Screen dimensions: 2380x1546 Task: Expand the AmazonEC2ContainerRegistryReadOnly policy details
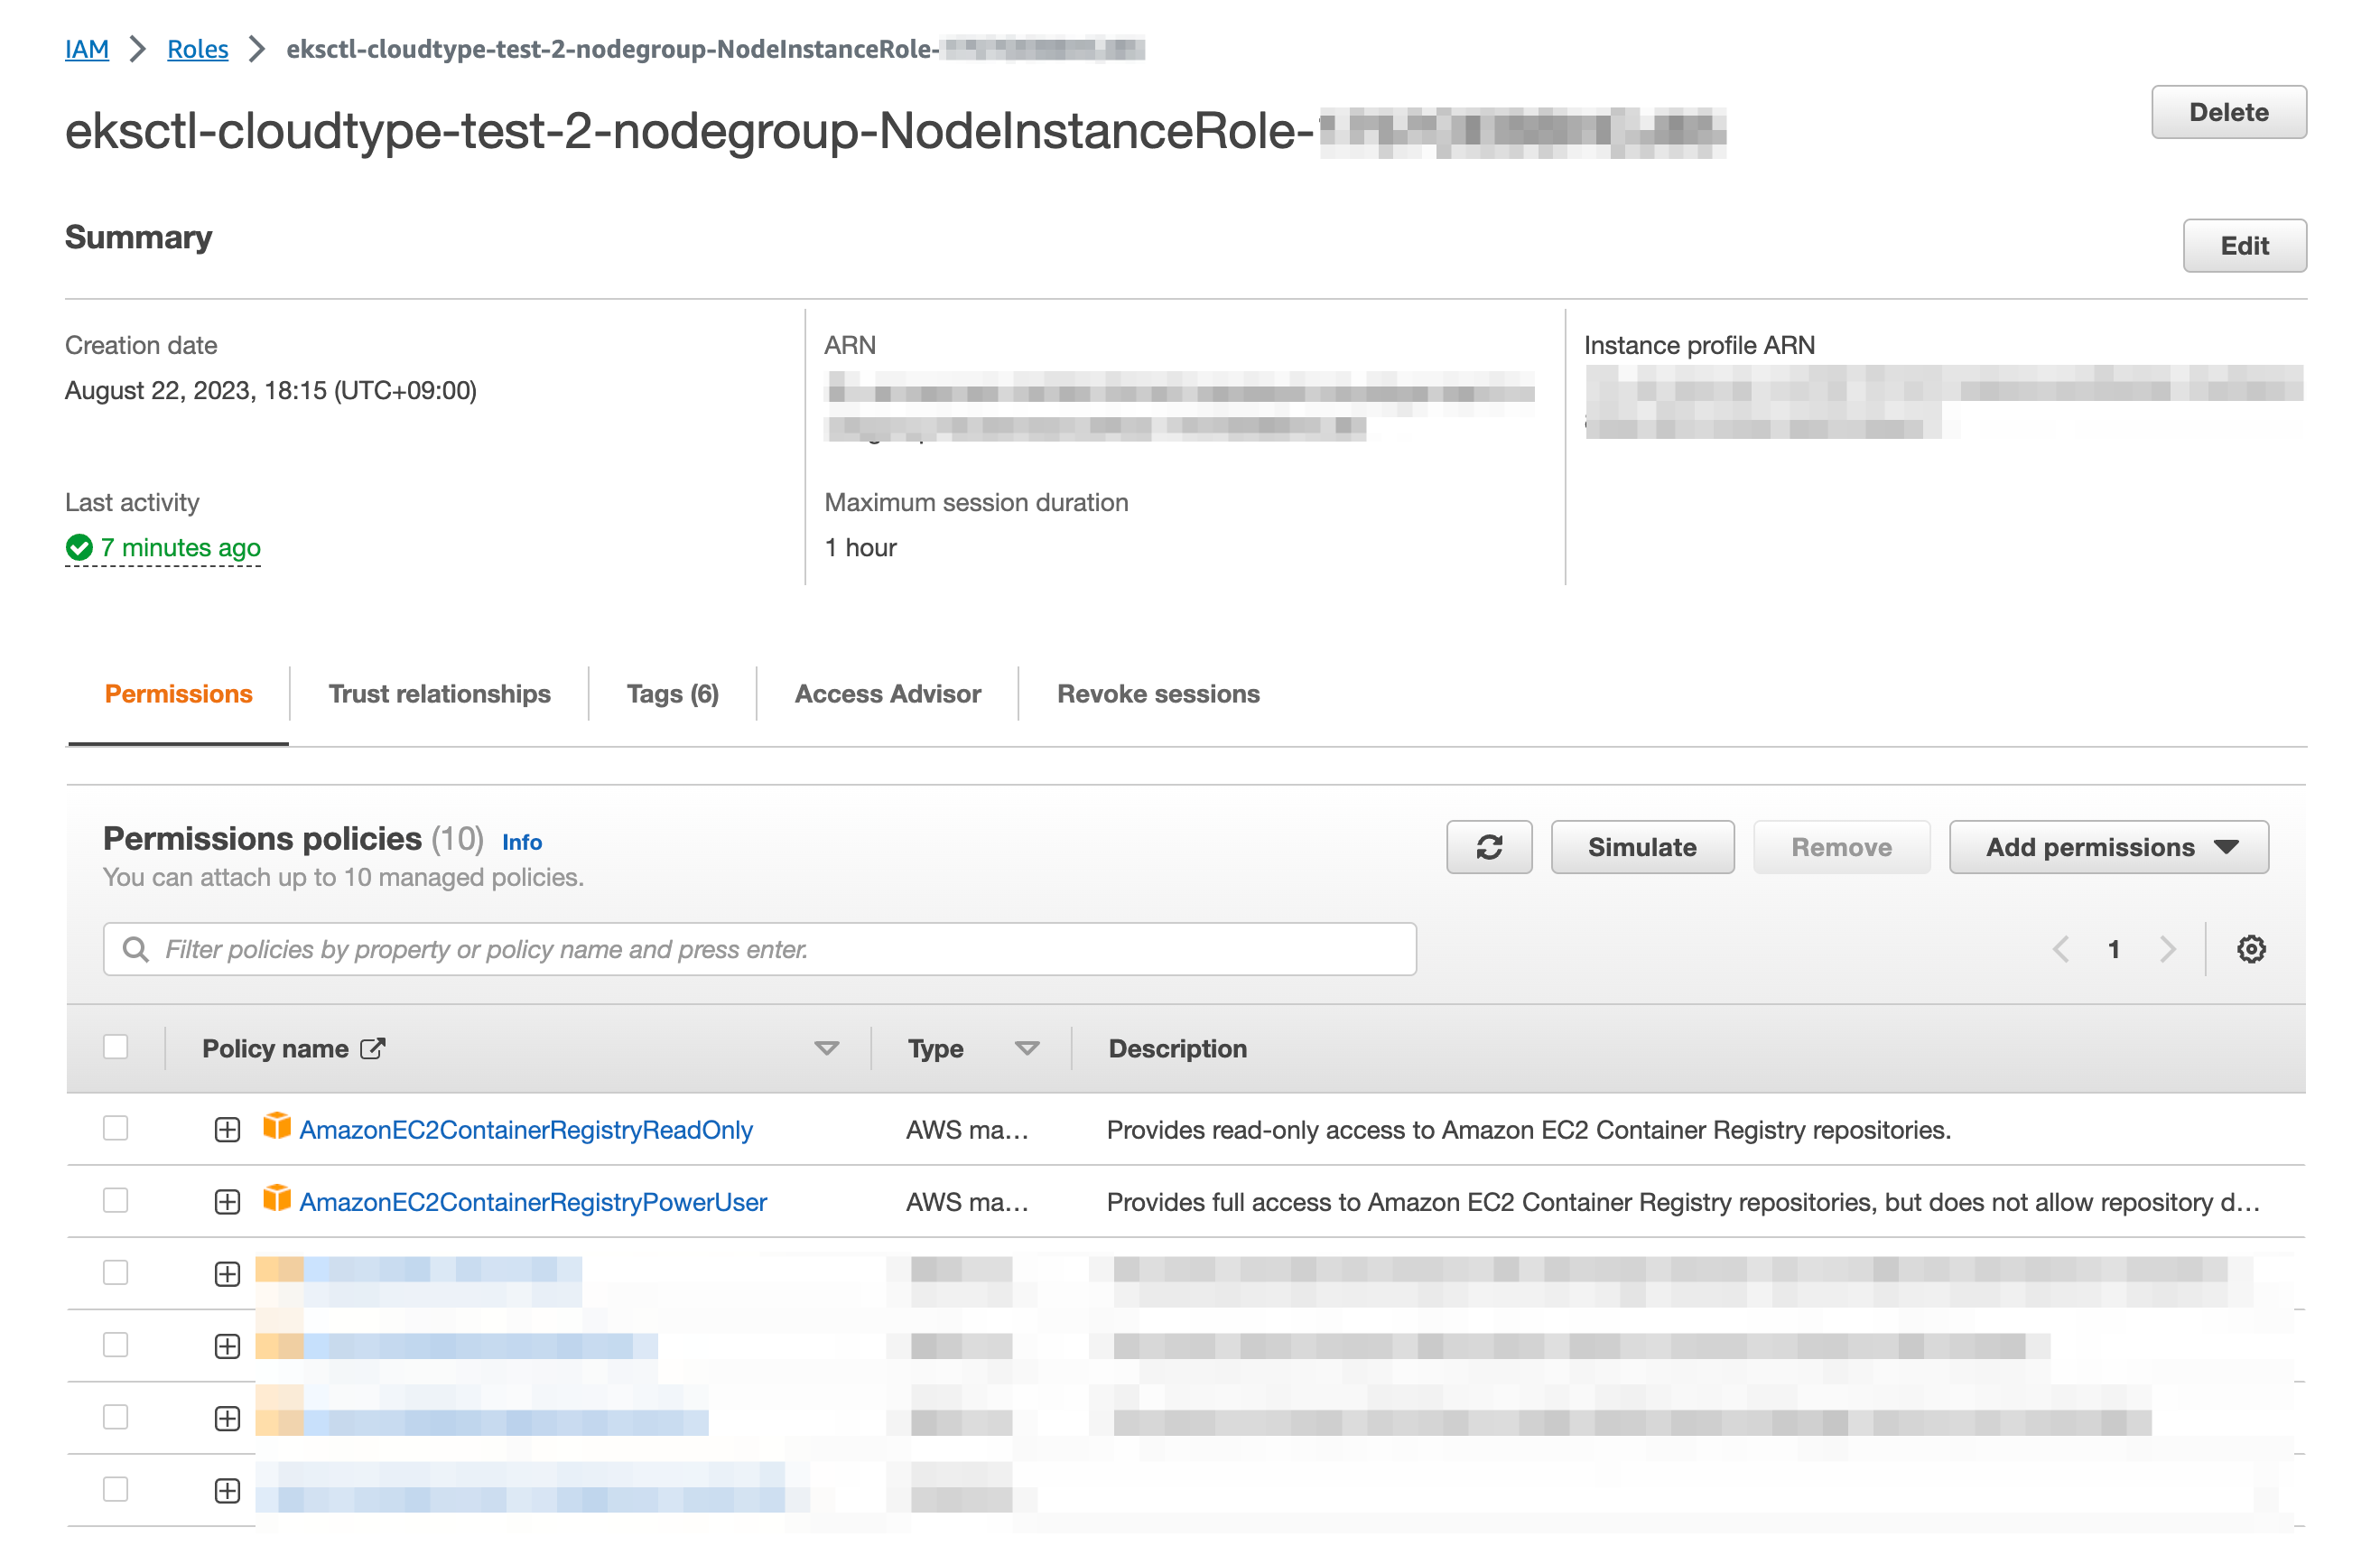click(227, 1129)
